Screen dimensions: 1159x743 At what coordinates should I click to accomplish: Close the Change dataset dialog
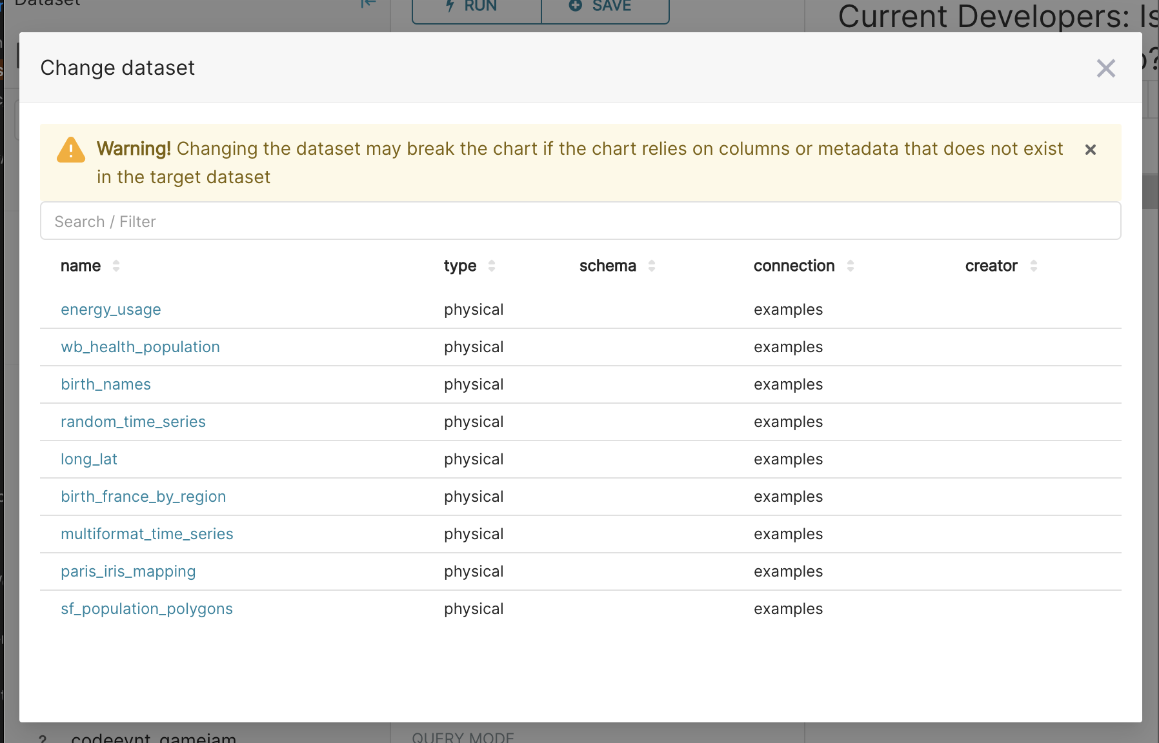1105,68
